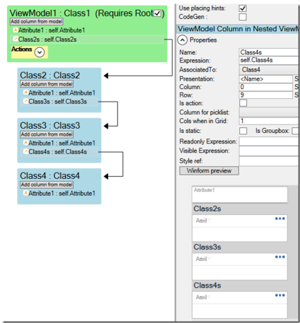Image resolution: width=300 pixels, height=323 pixels.
Task: Open Column for picklist dropdown
Action: click(269, 112)
